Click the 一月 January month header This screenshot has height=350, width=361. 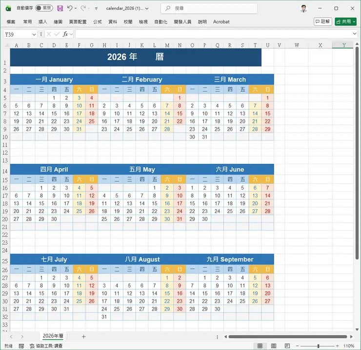point(54,79)
